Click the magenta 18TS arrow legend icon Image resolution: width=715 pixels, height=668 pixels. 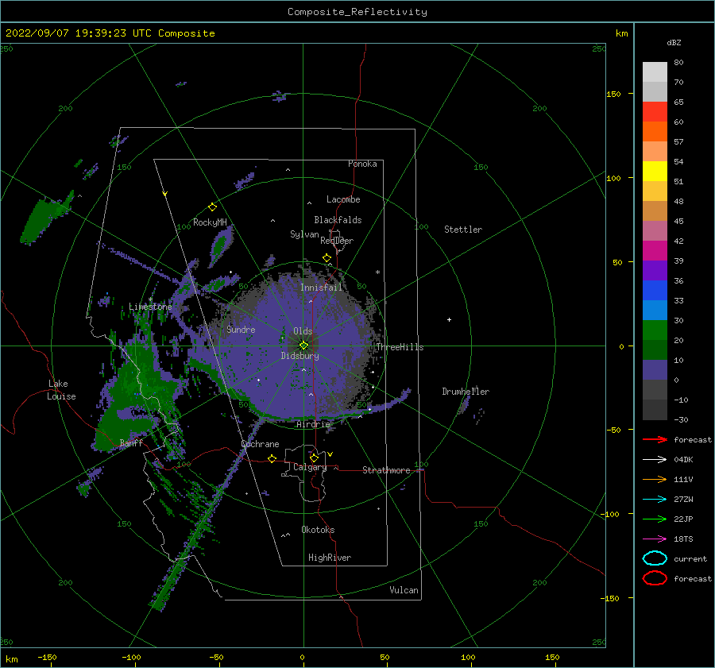click(x=655, y=539)
